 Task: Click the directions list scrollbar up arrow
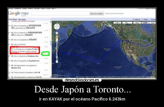(51, 22)
